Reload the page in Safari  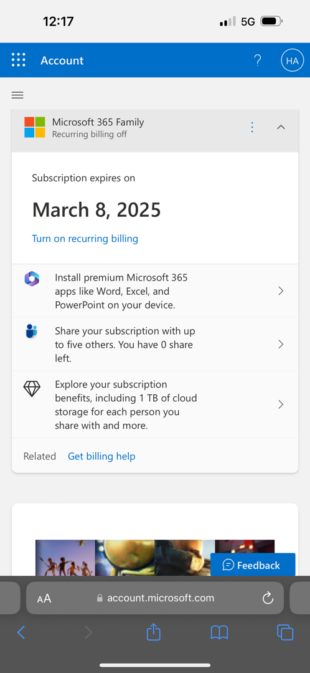(x=268, y=598)
